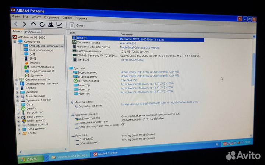Switch to Documents and Settings taskbar window
Viewport: 265px width, 165px height.
[69, 156]
